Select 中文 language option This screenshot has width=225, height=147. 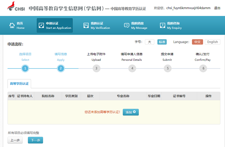click(197, 42)
